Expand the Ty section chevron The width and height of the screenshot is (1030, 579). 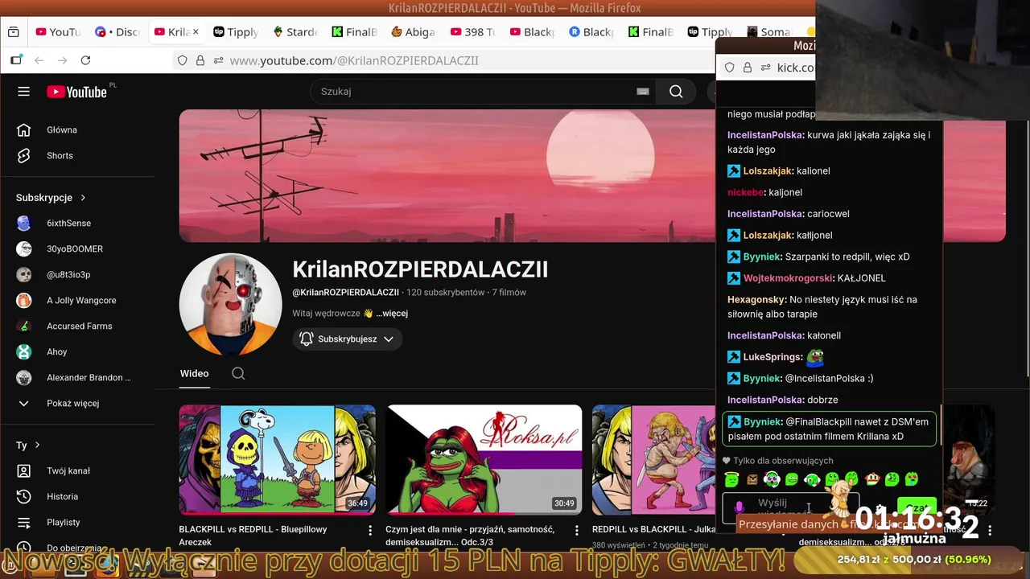[x=37, y=445]
